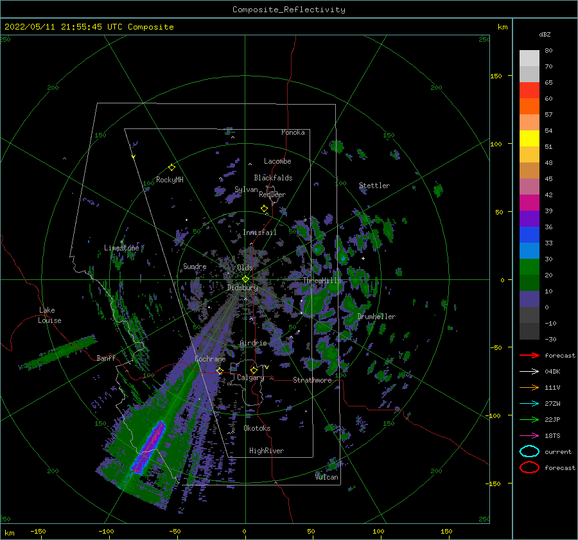The image size is (578, 540).
Task: Click the Stettler town label
Action: (374, 186)
